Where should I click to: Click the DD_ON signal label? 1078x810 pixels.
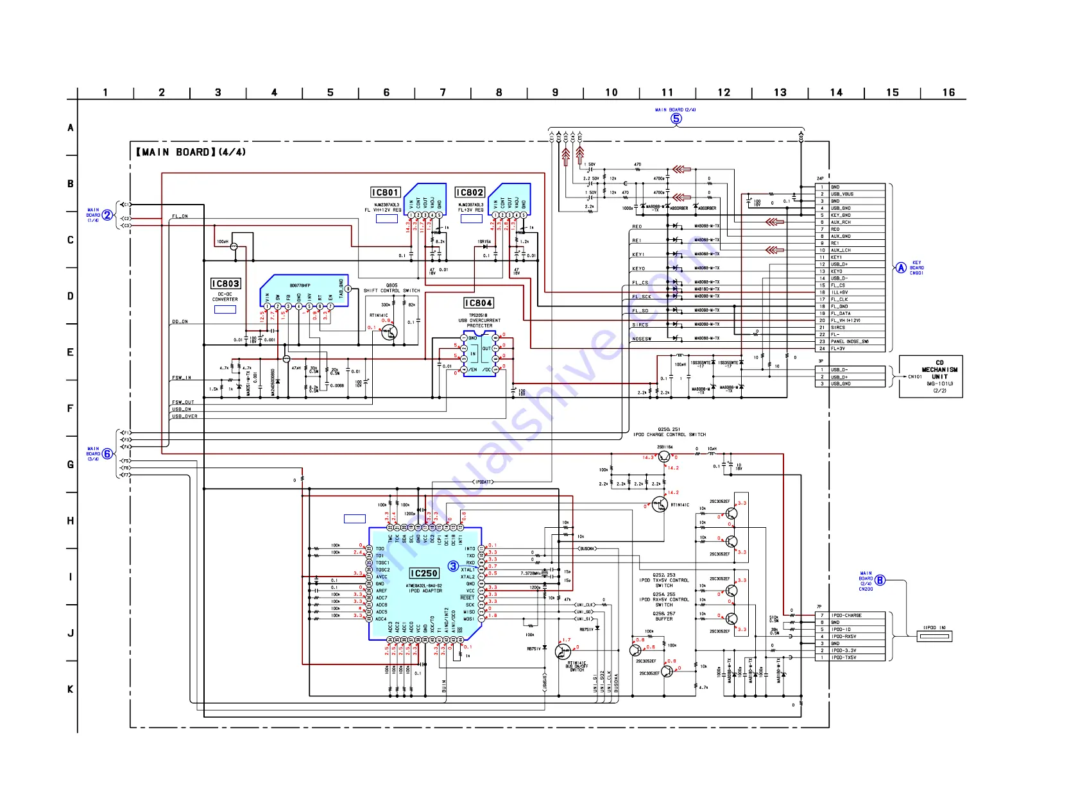180,322
